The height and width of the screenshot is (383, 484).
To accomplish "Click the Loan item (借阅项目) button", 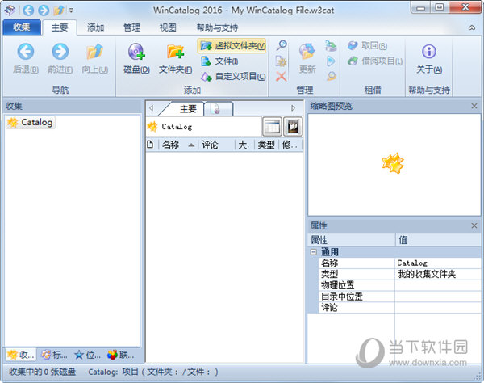I will [375, 61].
